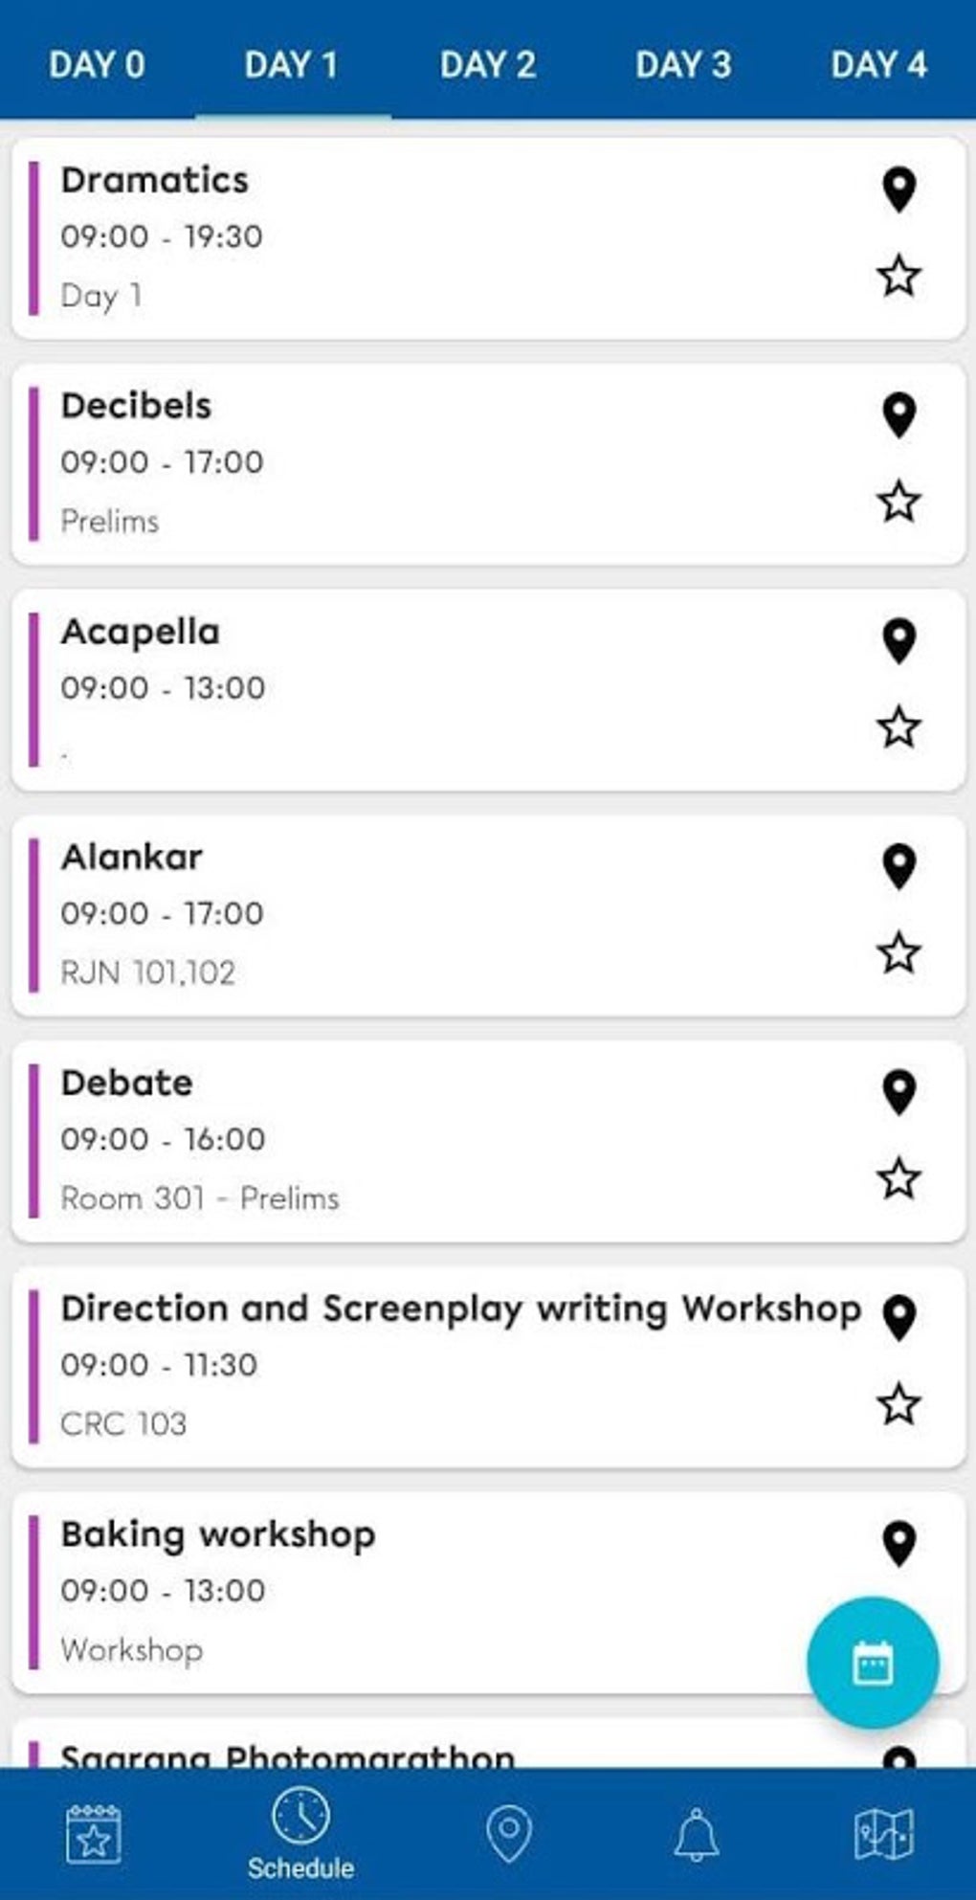Open notifications bell in bottom bar
Viewport: 976px width, 1900px height.
[x=696, y=1834]
